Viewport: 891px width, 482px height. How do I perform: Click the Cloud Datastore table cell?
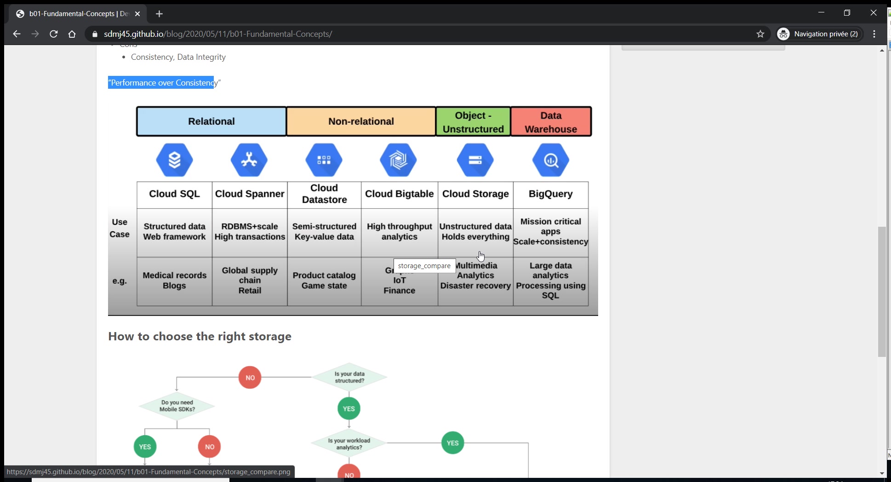[324, 195]
